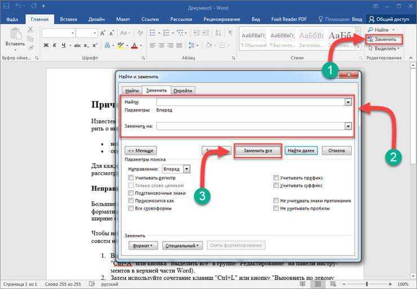Check the Учитывать суффикс box

pos(276,185)
